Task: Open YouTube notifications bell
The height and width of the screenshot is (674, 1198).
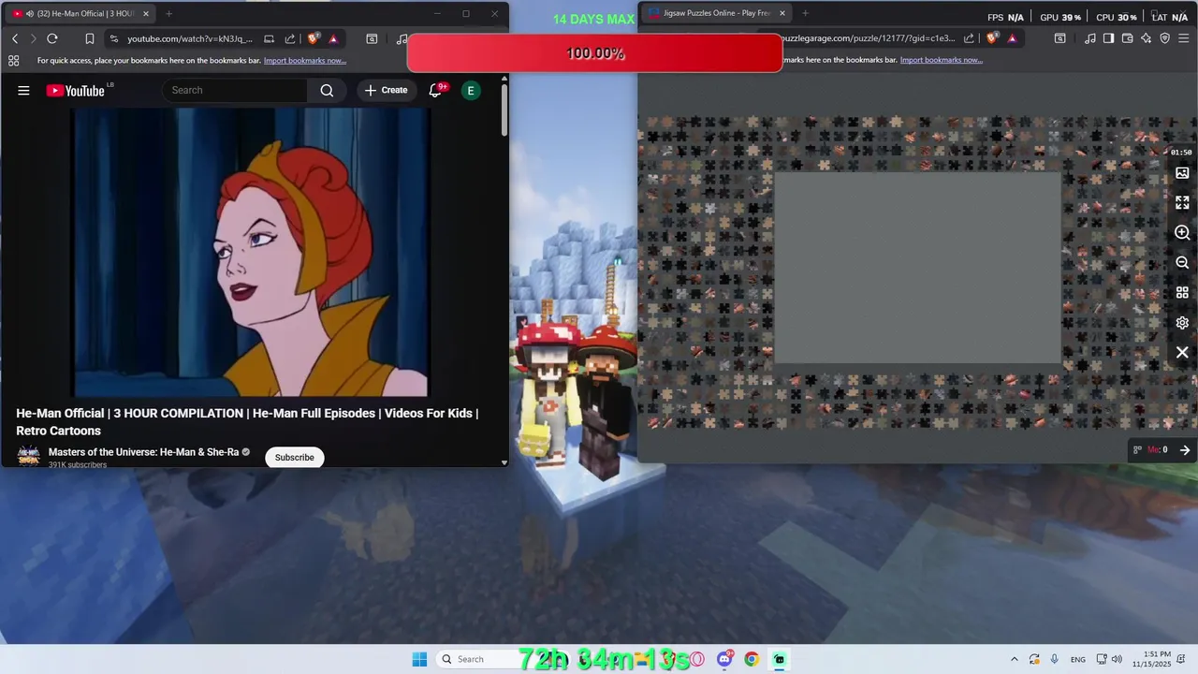Action: pos(436,90)
